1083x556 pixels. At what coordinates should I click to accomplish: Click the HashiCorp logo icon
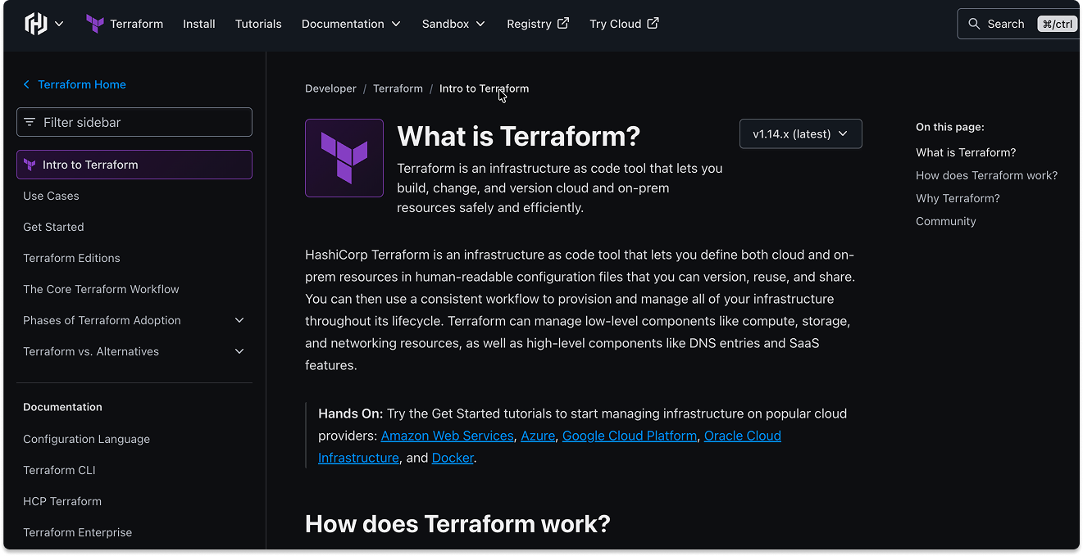(36, 24)
